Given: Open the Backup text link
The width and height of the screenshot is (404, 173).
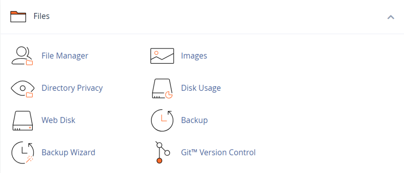Looking at the screenshot, I should pyautogui.click(x=194, y=120).
